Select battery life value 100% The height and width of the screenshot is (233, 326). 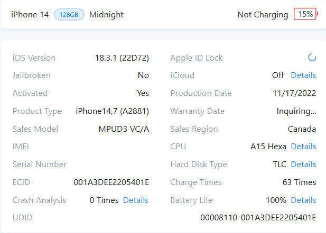point(276,200)
